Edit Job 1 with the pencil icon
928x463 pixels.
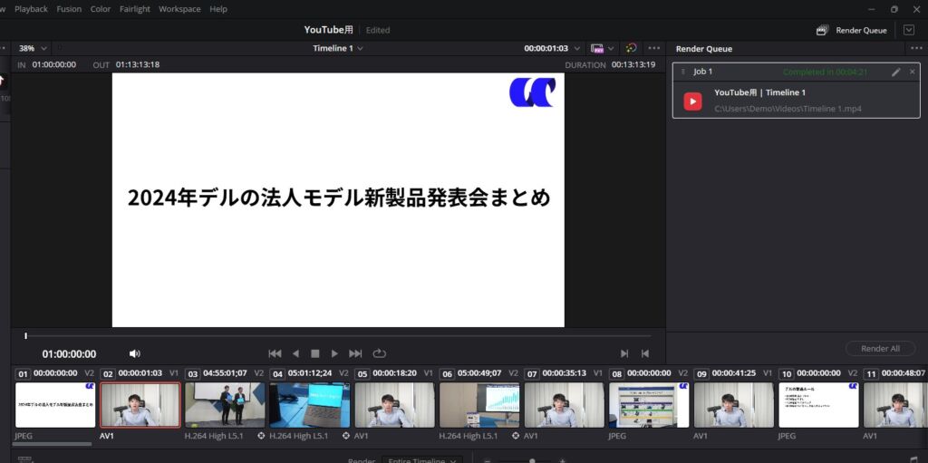(896, 72)
